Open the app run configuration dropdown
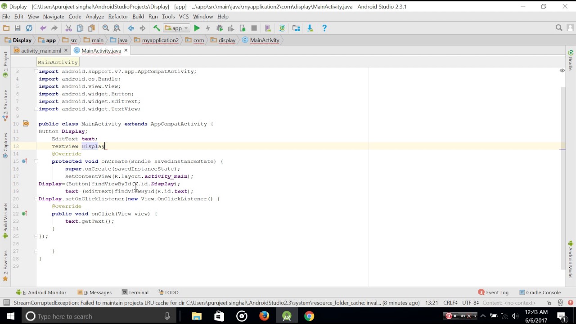Image resolution: width=576 pixels, height=324 pixels. pos(176,28)
